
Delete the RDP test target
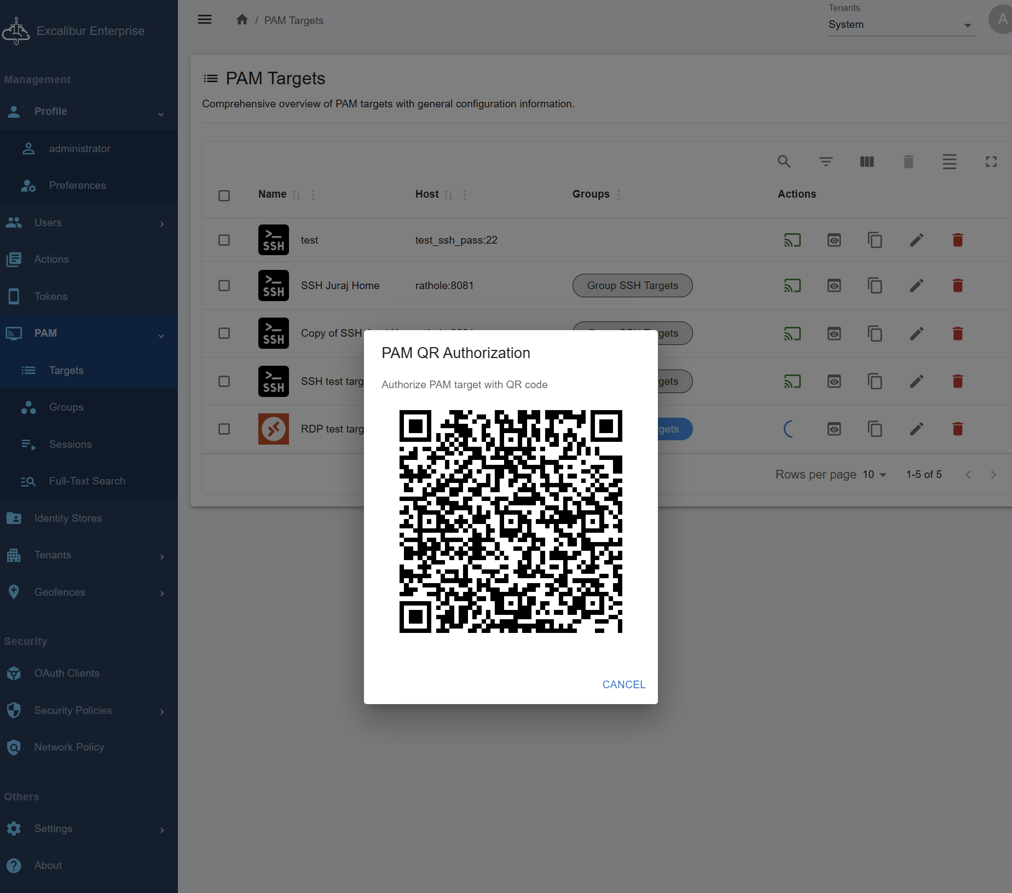[x=958, y=429]
